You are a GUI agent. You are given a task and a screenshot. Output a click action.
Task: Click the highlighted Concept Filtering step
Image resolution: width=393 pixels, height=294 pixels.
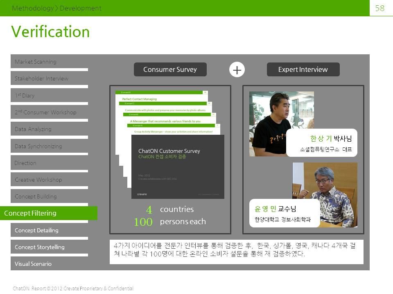[49, 213]
